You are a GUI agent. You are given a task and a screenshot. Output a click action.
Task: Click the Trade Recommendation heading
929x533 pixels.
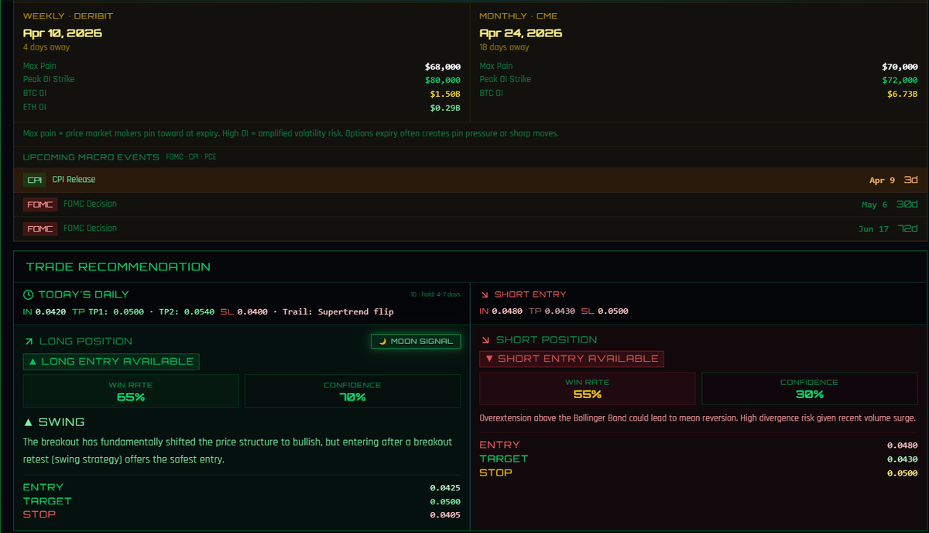[x=118, y=267]
